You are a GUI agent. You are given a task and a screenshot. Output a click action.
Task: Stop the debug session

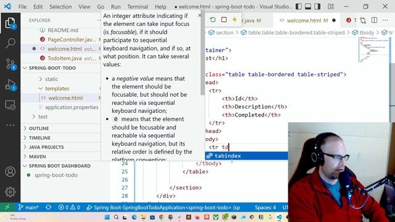[x=223, y=20]
